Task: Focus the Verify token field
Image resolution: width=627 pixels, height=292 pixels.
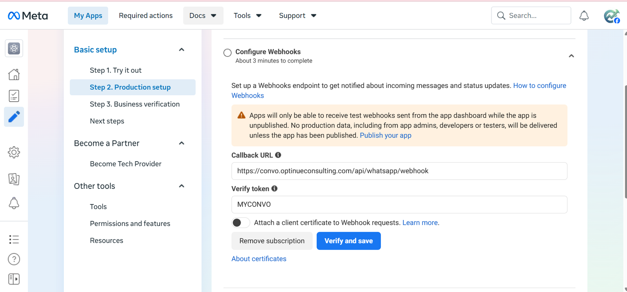Action: pos(399,204)
